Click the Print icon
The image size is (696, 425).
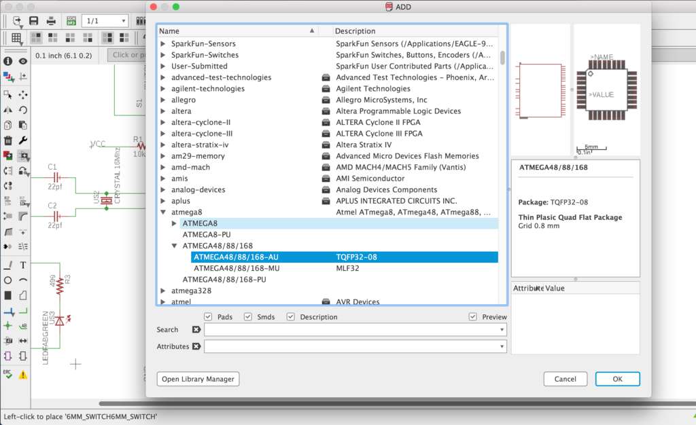coord(52,21)
